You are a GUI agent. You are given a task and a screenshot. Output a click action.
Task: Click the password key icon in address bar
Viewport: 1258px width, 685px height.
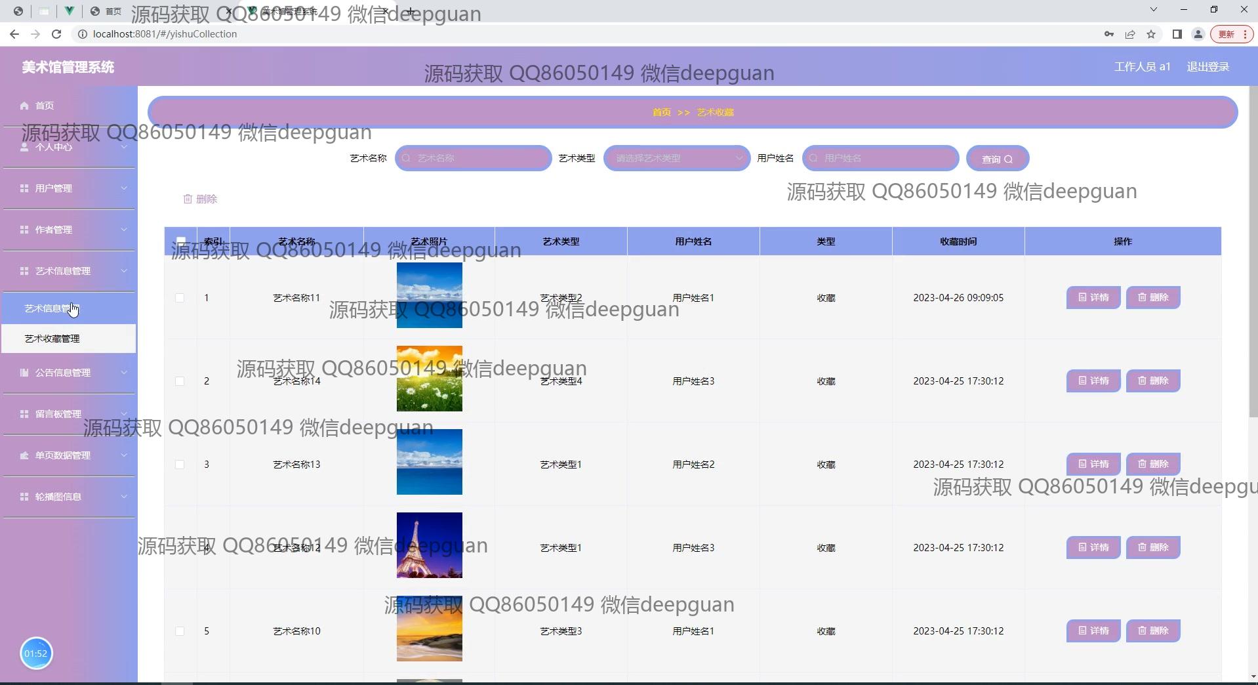(1109, 34)
